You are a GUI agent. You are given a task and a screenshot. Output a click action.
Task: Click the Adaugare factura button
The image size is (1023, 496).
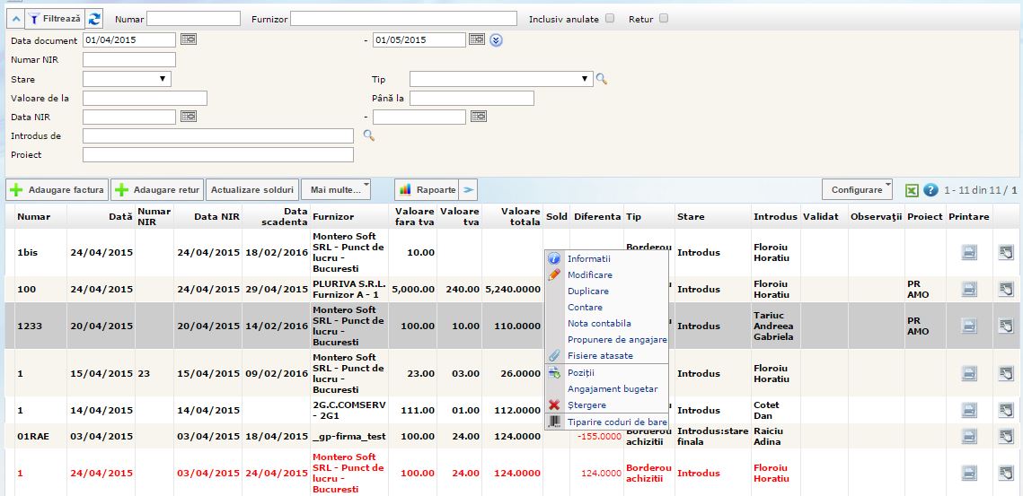click(58, 190)
